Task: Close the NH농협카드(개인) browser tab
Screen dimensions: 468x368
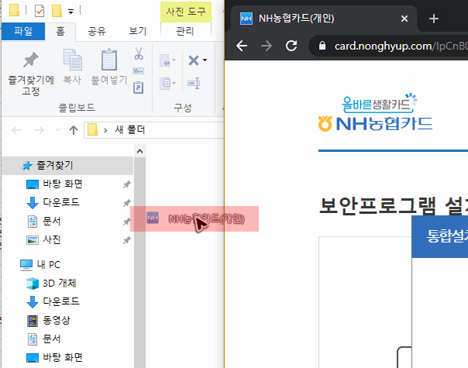Action: pyautogui.click(x=404, y=19)
